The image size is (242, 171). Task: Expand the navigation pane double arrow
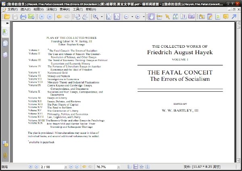tap(7, 23)
